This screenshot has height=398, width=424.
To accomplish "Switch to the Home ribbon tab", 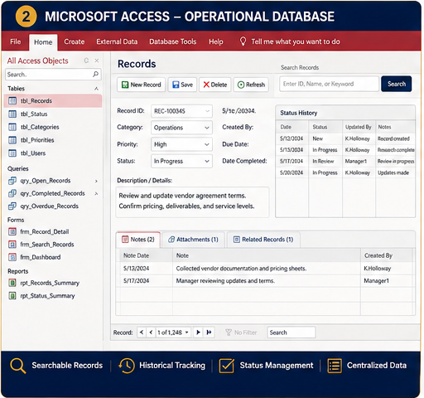I will coord(43,42).
